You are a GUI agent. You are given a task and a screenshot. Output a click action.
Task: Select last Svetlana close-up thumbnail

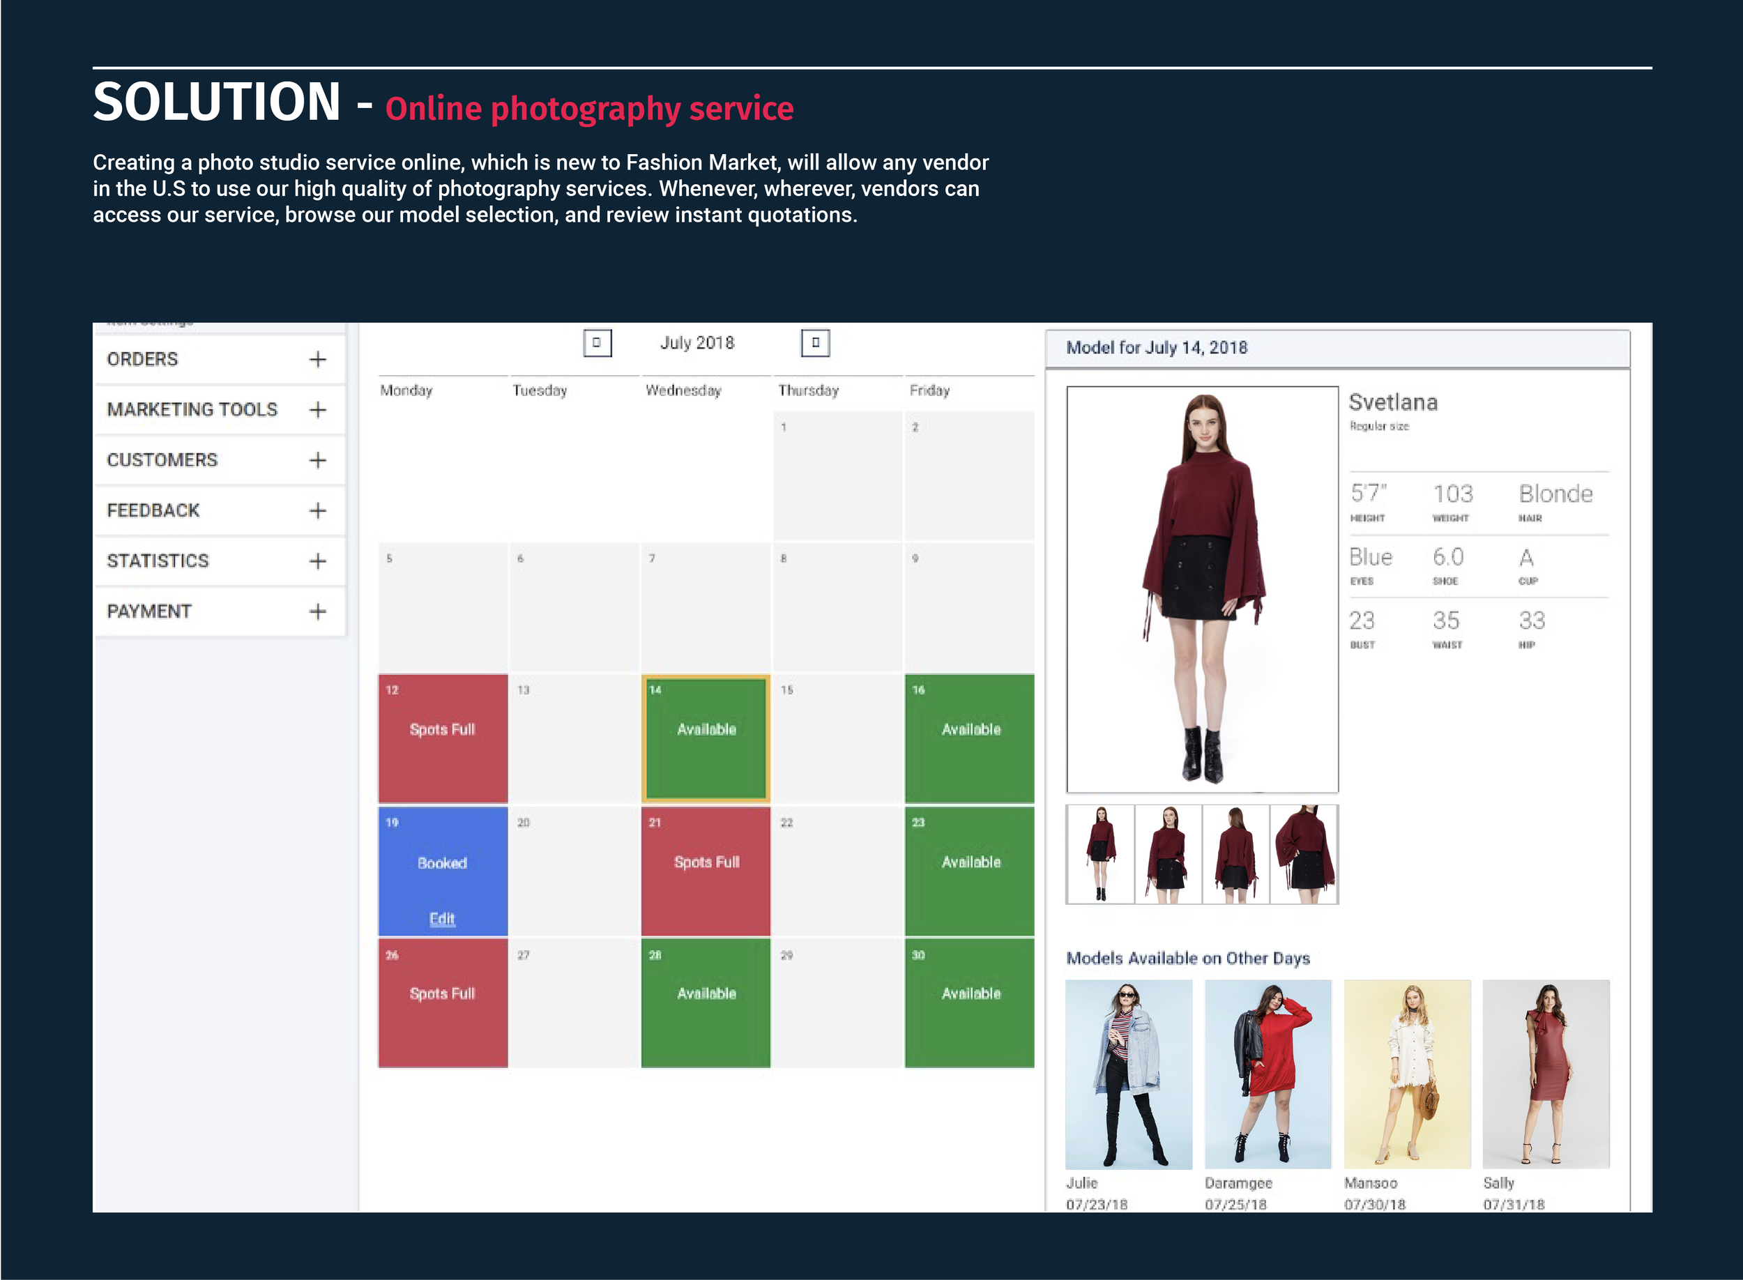[x=1304, y=855]
